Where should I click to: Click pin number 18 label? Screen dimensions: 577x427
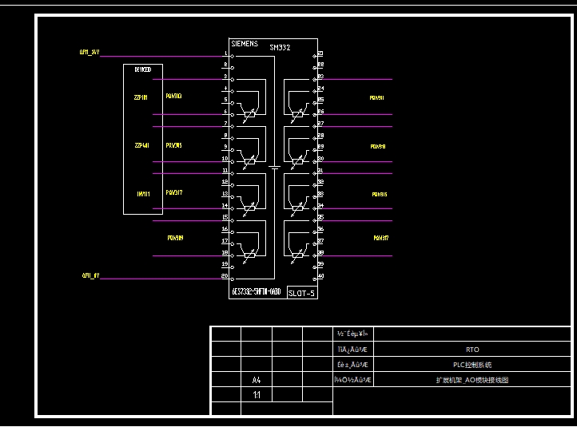pos(225,253)
